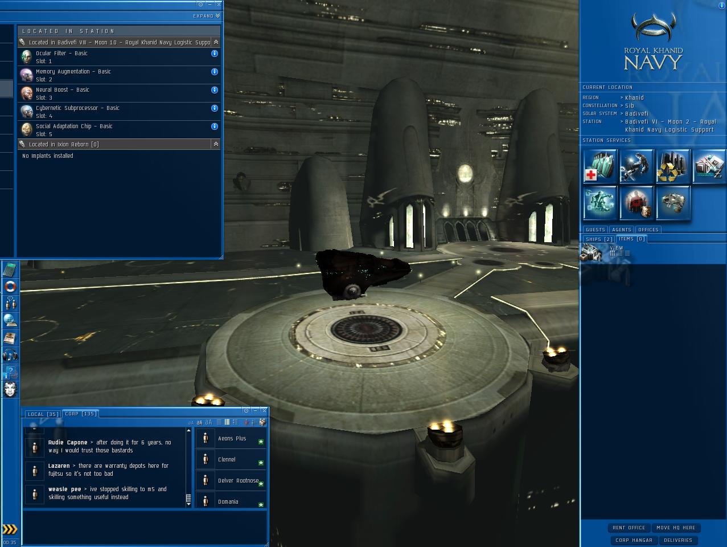The width and height of the screenshot is (727, 547).
Task: Collapse the Badivefi VIII Moon 10 implants group
Action: point(216,42)
